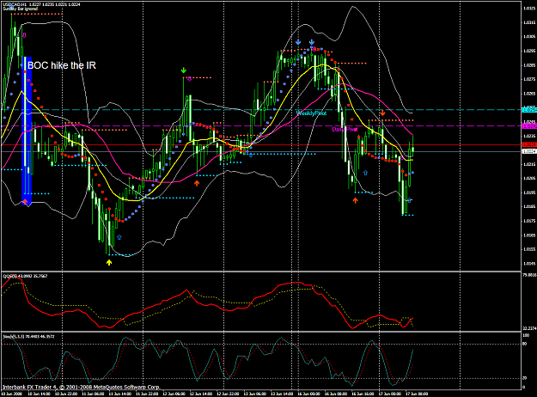The image size is (537, 397).
Task: Select the hollow blue up arrow near 11 Jun 14:00
Action: [119, 237]
